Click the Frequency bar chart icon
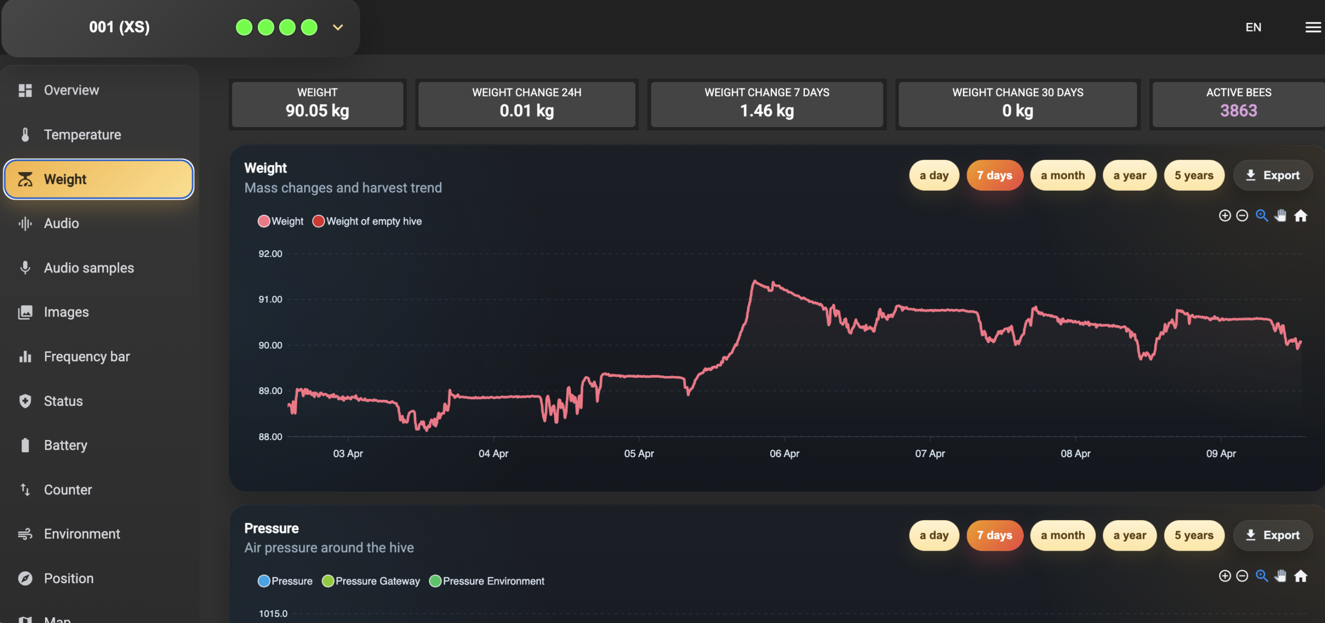Screen dimensions: 1325x623 click(25, 357)
